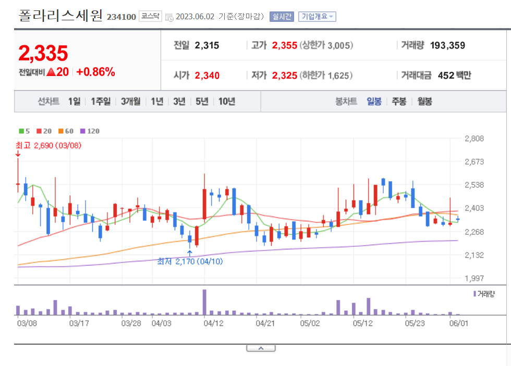The height and width of the screenshot is (366, 511).
Task: Click the 거래대금 value 452 백만
Action: [454, 75]
